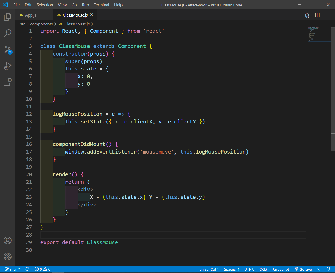The height and width of the screenshot is (273, 335).
Task: Close the ClassMouse.js tab
Action: pyautogui.click(x=91, y=15)
